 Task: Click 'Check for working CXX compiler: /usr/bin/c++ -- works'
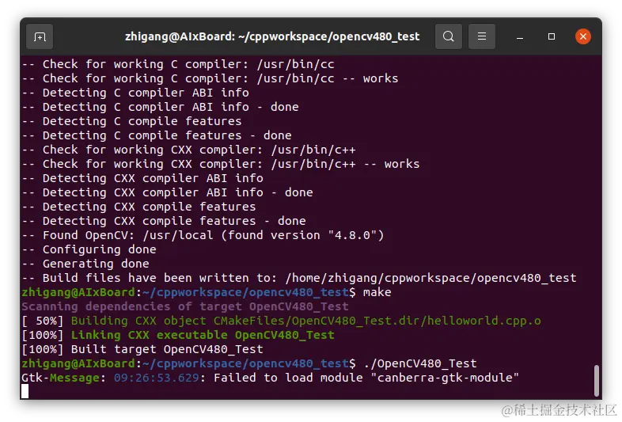(221, 165)
